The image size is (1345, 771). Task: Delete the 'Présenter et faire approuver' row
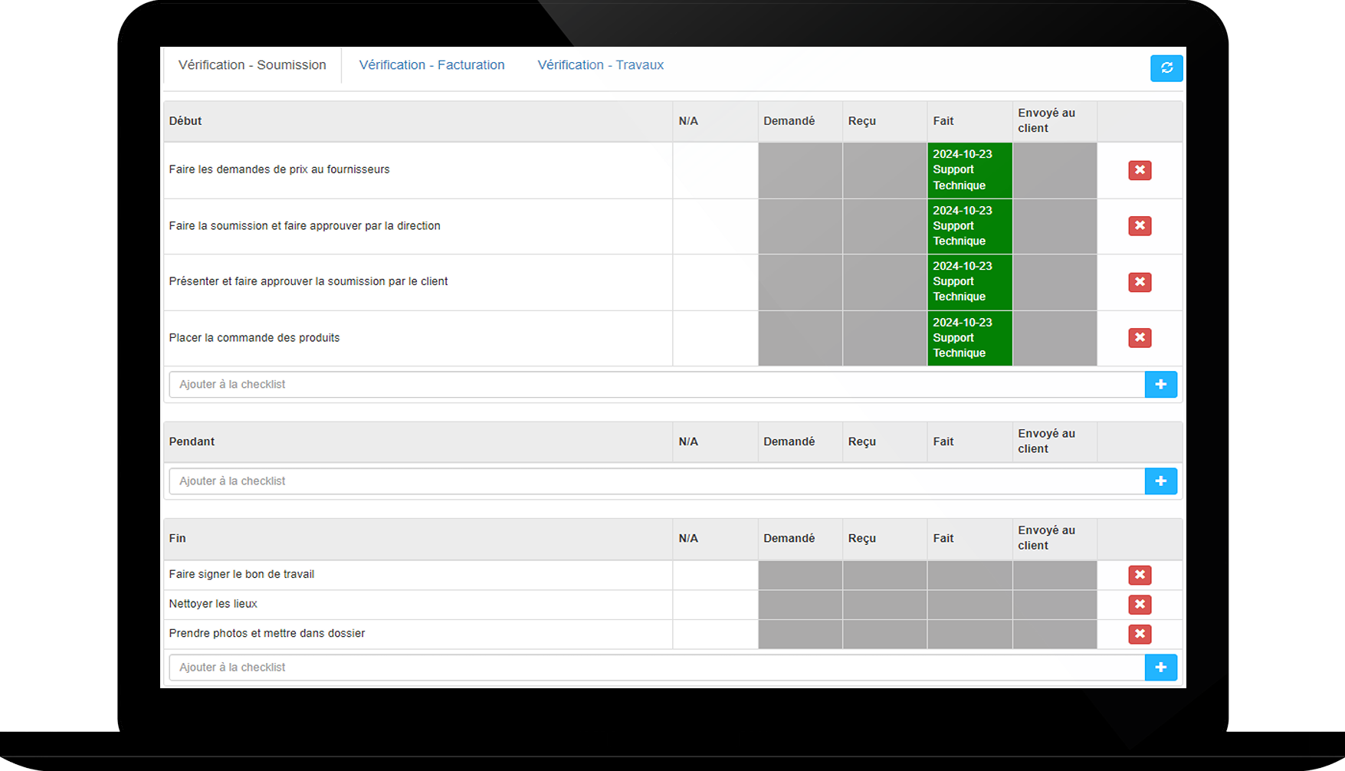[x=1140, y=282]
